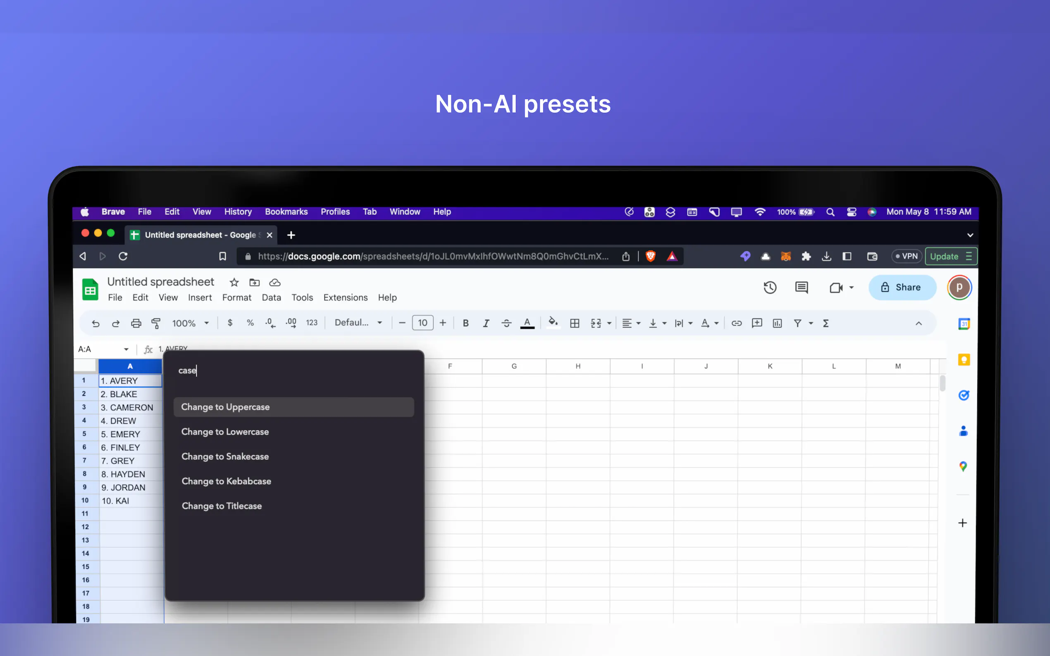Open the Google Keep sidebar icon
This screenshot has height=656, width=1050.
point(963,360)
